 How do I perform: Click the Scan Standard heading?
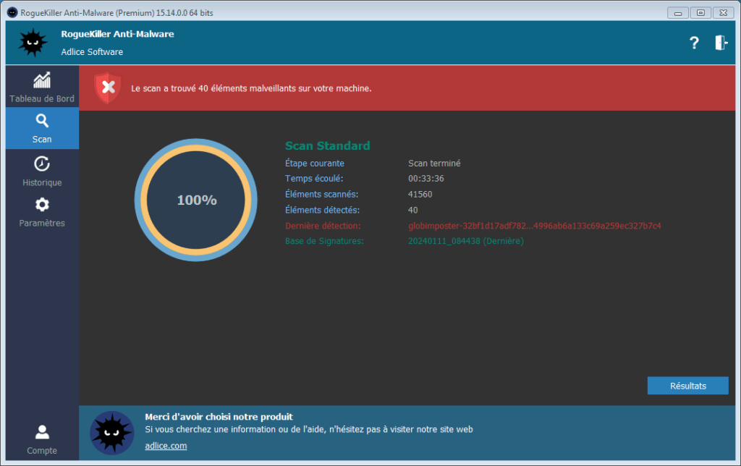coord(327,145)
